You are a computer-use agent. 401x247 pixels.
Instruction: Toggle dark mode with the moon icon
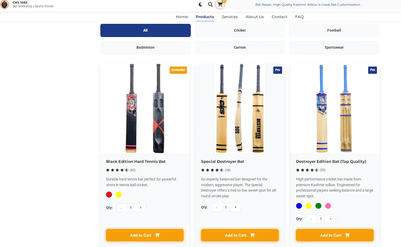[200, 4]
